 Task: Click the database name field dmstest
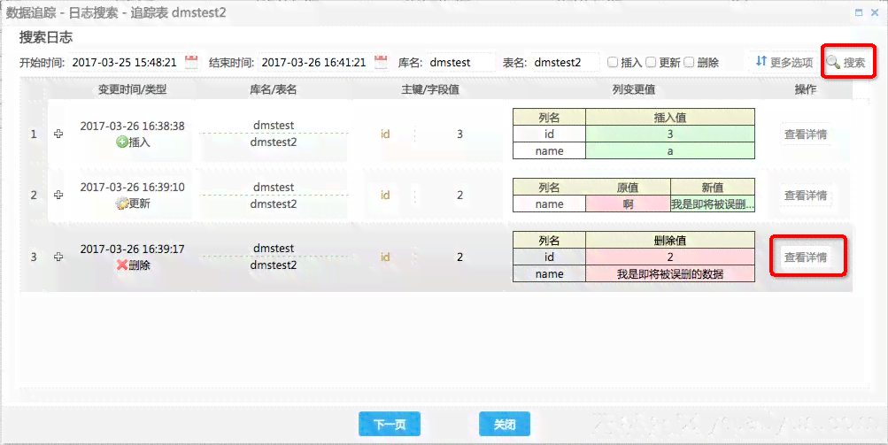[x=459, y=62]
